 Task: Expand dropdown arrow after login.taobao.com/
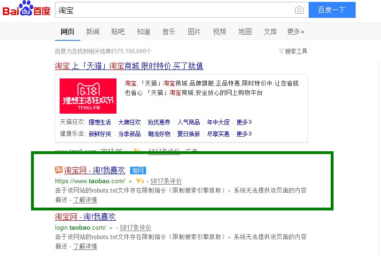point(111,228)
